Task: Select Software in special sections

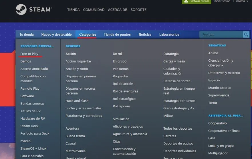Action: click(x=27, y=96)
